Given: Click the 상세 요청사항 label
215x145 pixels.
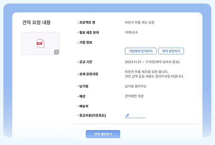Looking at the screenshot, I should [88, 74].
